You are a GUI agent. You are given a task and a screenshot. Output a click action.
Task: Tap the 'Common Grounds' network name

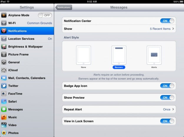pos(39,23)
